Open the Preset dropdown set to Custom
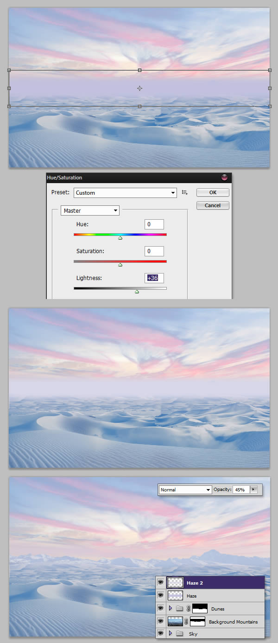 coord(125,192)
